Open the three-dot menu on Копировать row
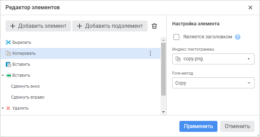The image size is (260, 137). pos(150,53)
